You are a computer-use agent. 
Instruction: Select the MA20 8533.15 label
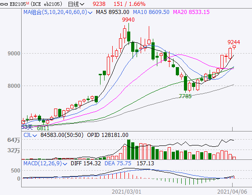[x=191, y=12]
